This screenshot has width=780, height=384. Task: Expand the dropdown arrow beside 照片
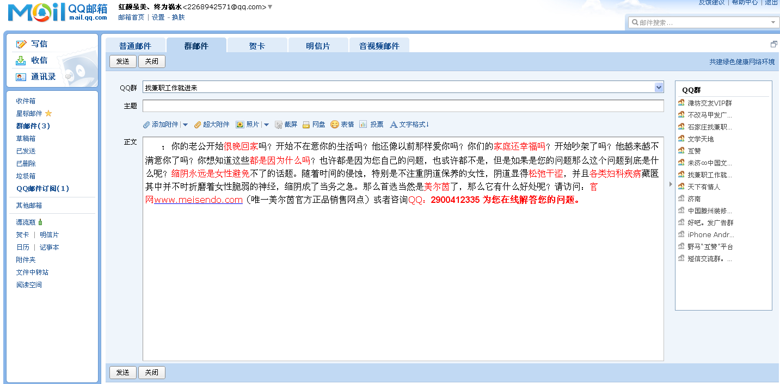point(266,124)
